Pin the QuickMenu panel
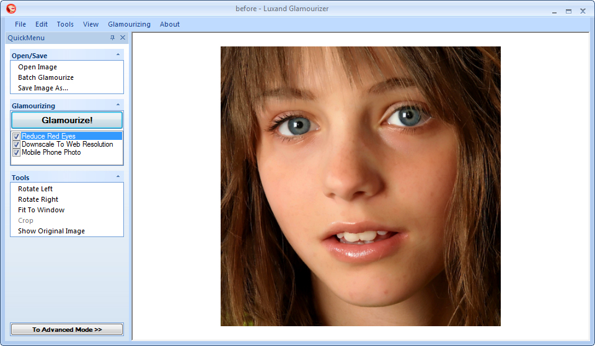 click(x=112, y=38)
